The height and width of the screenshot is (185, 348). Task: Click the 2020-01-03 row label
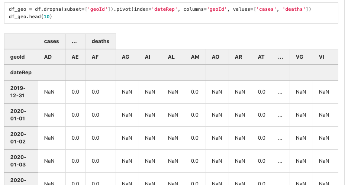click(x=21, y=161)
